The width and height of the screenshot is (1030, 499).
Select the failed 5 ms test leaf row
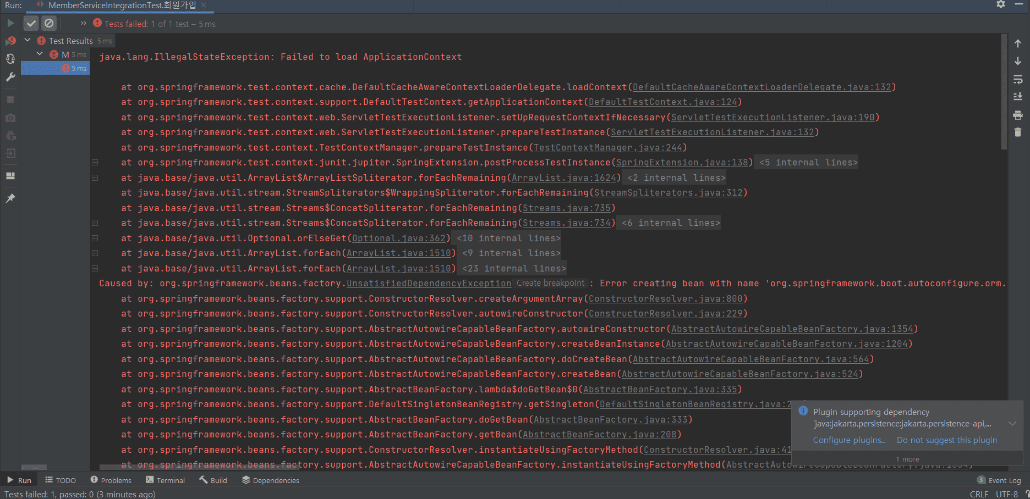pyautogui.click(x=55, y=68)
